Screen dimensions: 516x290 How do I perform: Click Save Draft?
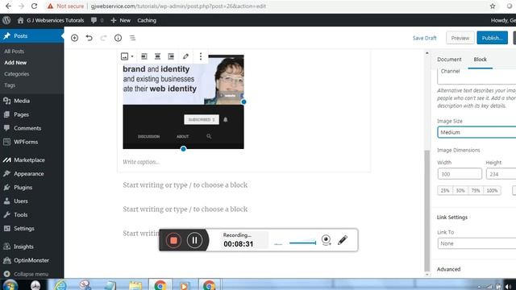point(425,38)
